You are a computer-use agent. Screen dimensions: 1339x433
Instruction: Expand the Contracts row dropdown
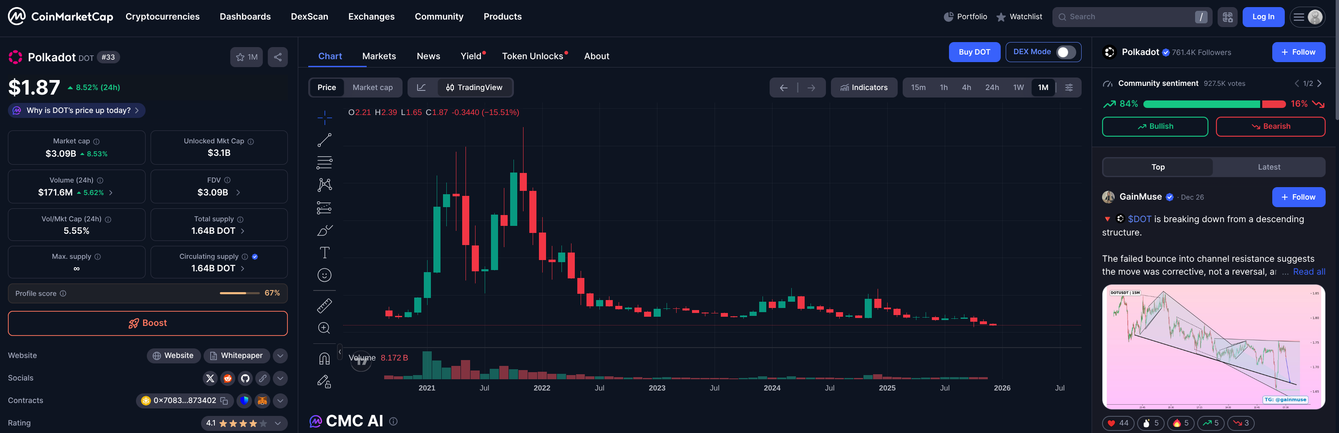coord(280,401)
